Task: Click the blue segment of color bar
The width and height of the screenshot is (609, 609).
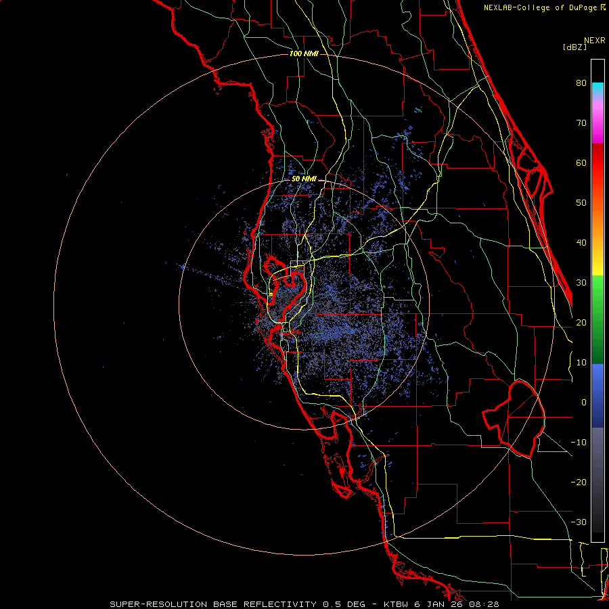Action: 597,396
